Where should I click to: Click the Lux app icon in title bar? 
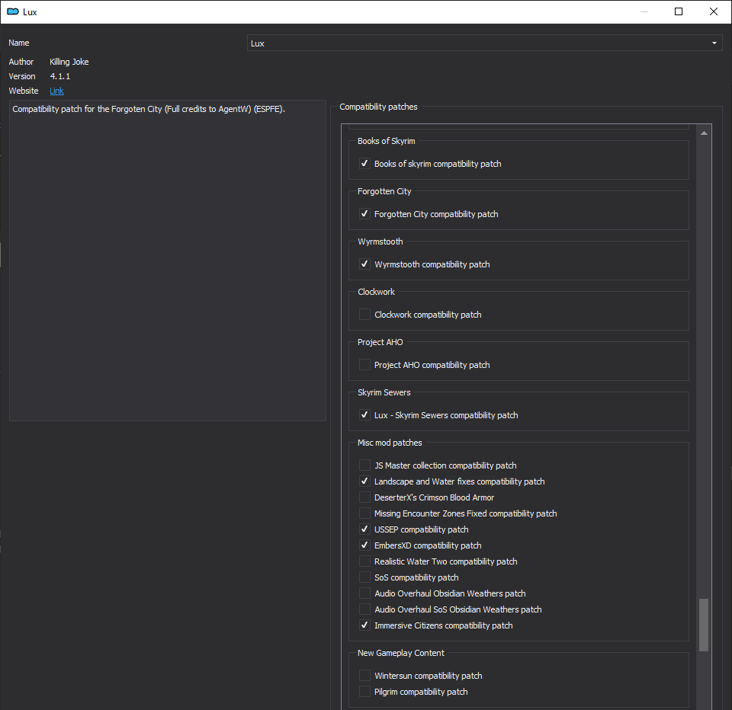[x=13, y=11]
